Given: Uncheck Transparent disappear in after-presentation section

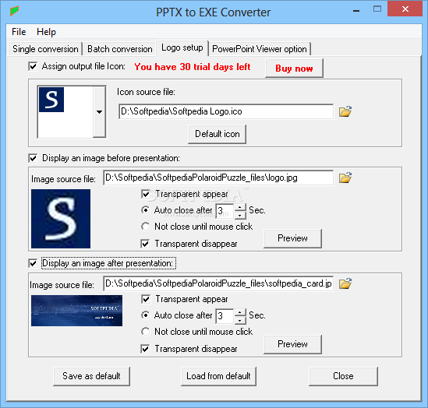Looking at the screenshot, I should pyautogui.click(x=146, y=349).
